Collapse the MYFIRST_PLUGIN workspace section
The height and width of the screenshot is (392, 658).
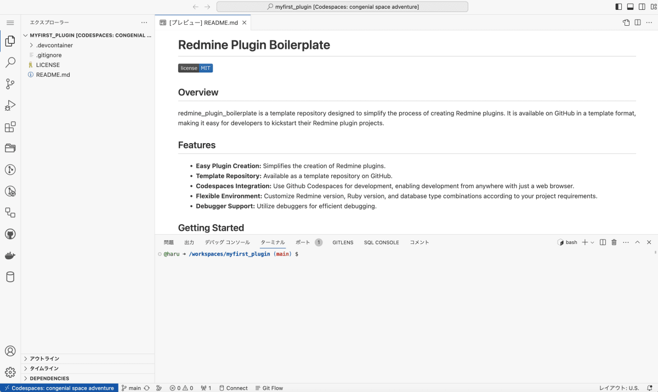88,35
